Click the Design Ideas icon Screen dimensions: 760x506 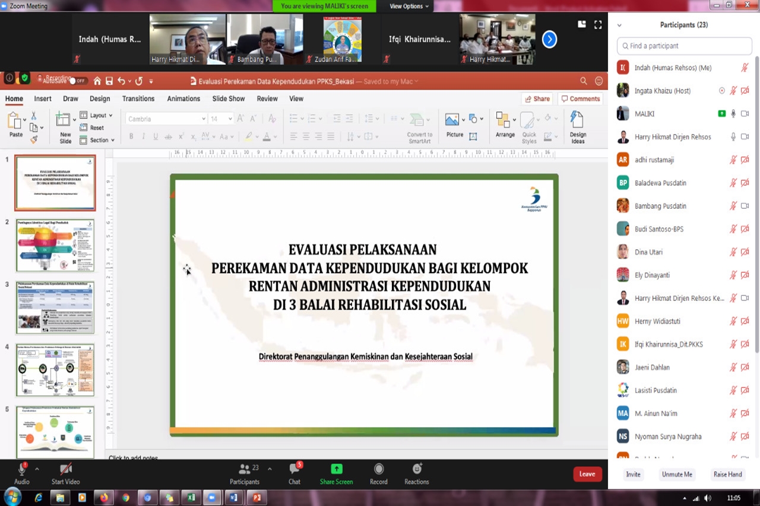pyautogui.click(x=577, y=120)
